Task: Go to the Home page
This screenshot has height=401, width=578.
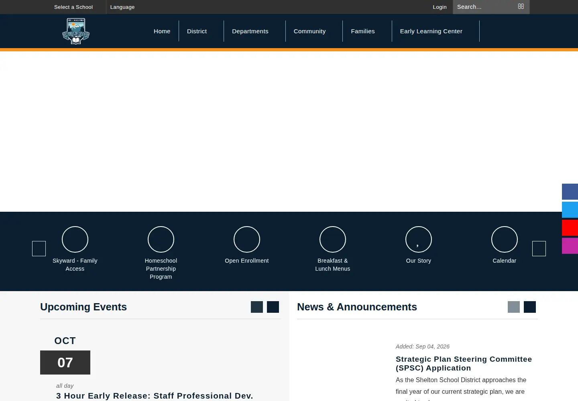Action: point(162,31)
